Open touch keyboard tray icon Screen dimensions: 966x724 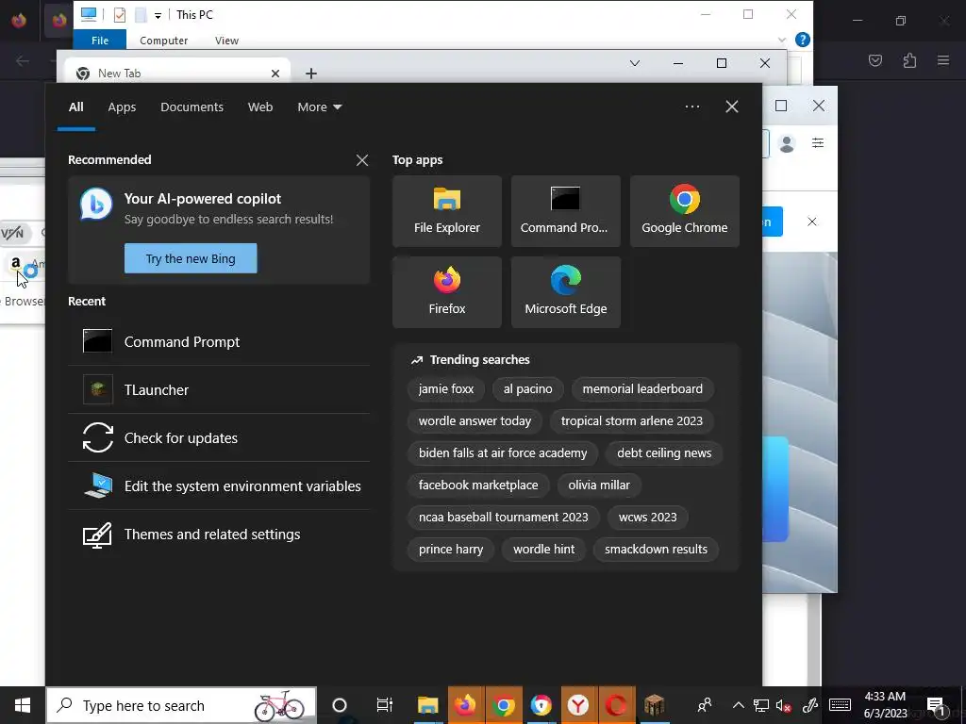pyautogui.click(x=840, y=705)
